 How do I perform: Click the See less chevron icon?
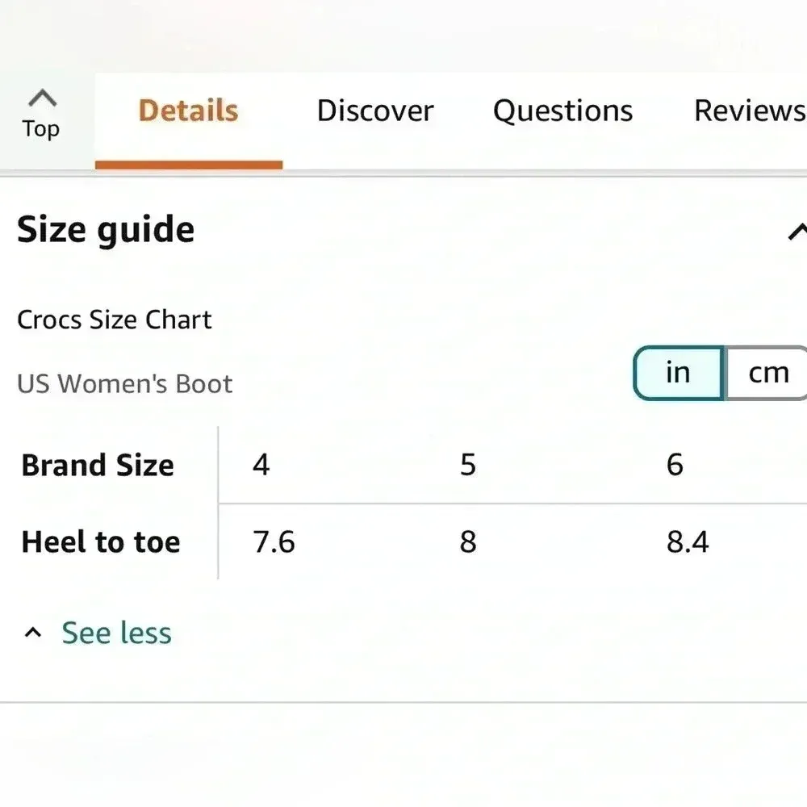33,632
